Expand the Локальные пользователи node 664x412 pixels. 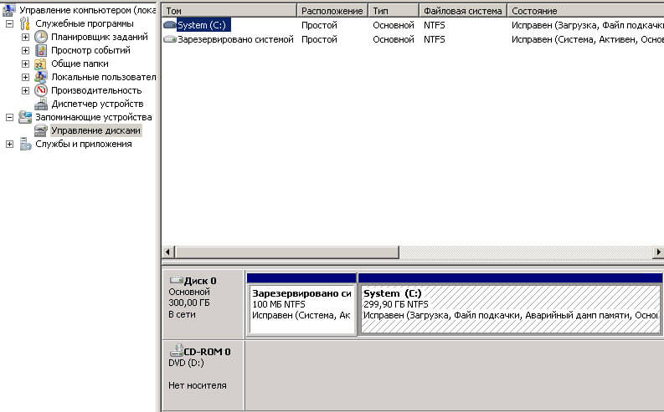[25, 78]
